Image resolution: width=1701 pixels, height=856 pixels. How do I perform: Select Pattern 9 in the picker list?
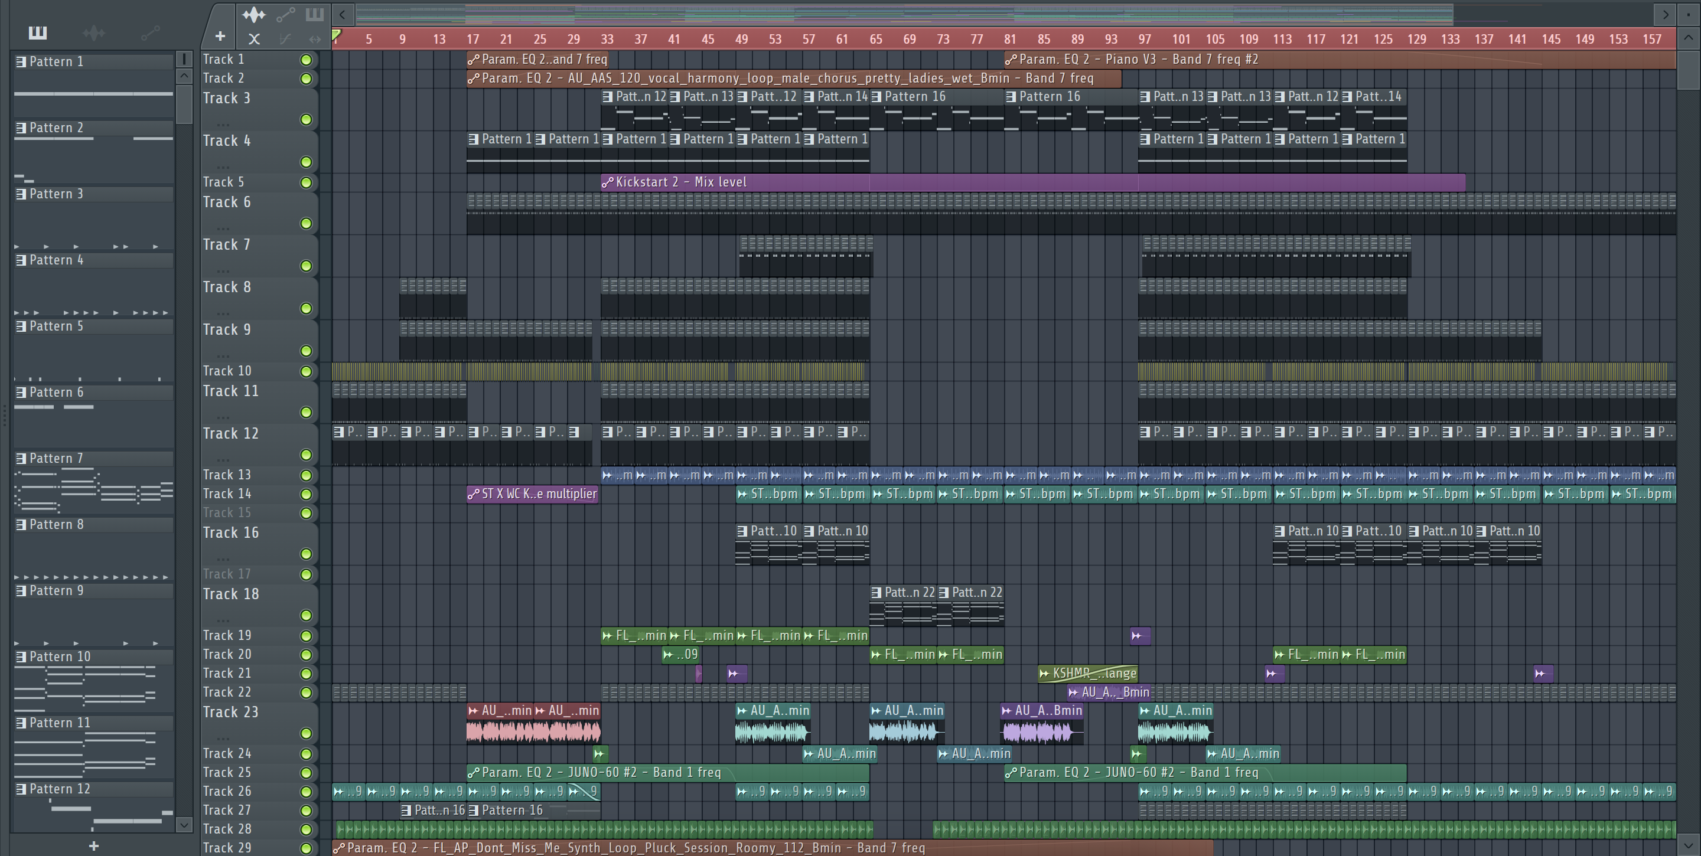(93, 591)
